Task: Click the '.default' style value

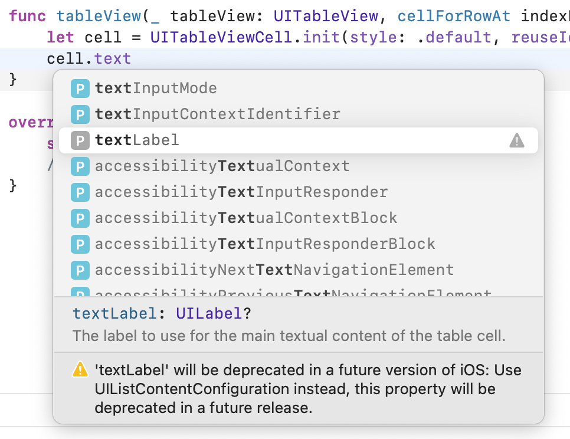Action: (454, 37)
